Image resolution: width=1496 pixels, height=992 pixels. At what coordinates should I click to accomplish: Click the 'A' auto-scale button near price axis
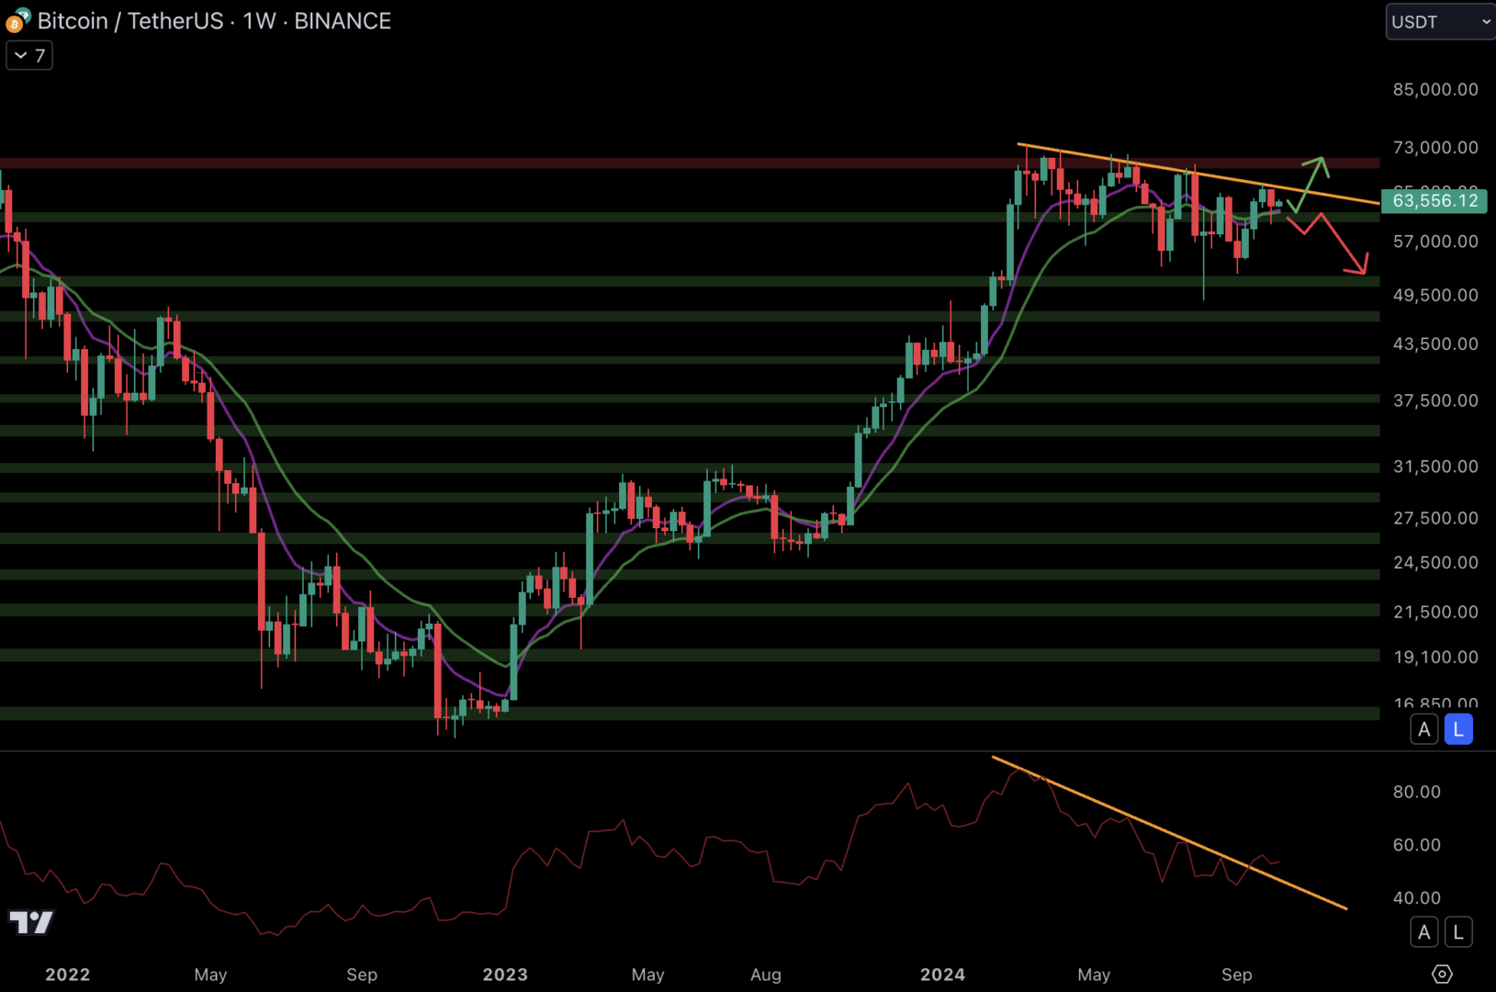pyautogui.click(x=1423, y=728)
